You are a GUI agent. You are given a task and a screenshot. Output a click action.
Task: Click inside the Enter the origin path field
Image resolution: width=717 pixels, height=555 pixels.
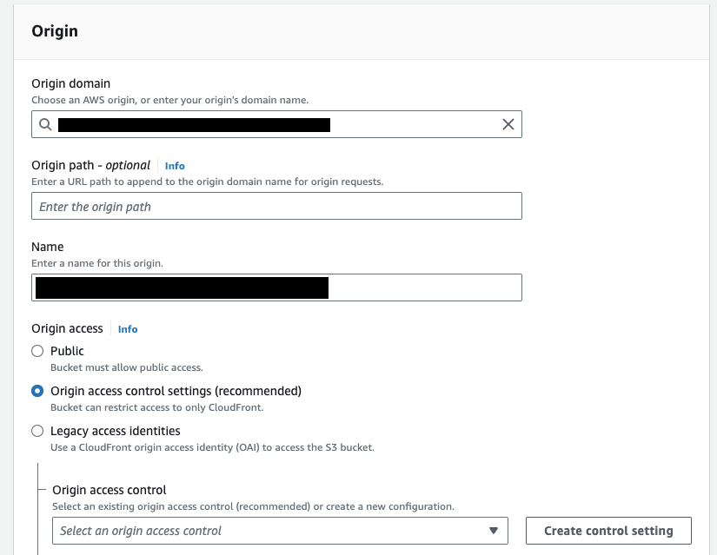[x=278, y=206]
